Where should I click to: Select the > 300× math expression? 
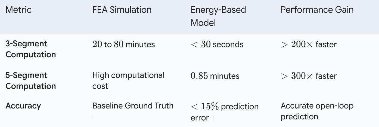click(297, 76)
